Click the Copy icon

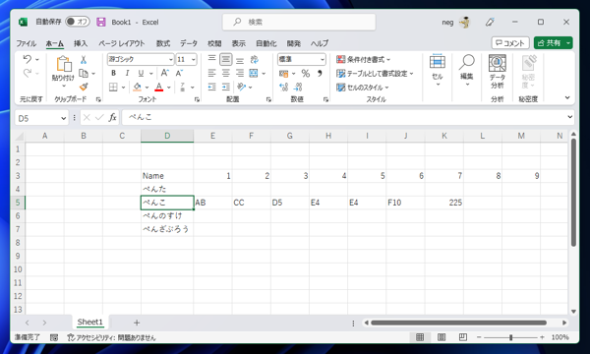pyautogui.click(x=84, y=74)
